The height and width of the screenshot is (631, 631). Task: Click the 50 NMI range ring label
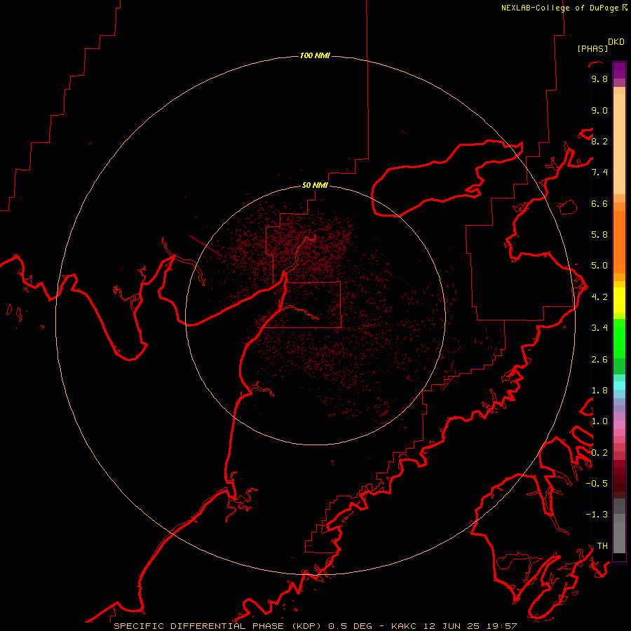[315, 185]
